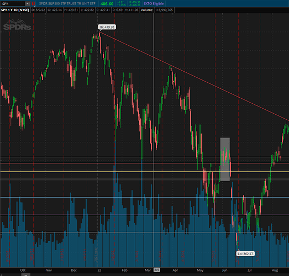Select the gray highlighted rectangle drawing in June
The height and width of the screenshot is (276, 289).
(225, 159)
